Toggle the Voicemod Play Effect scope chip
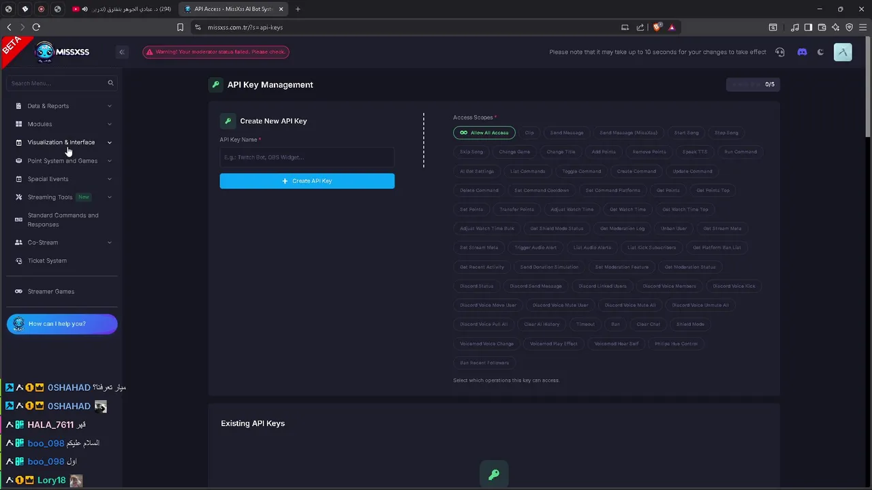This screenshot has height=490, width=872. point(553,344)
